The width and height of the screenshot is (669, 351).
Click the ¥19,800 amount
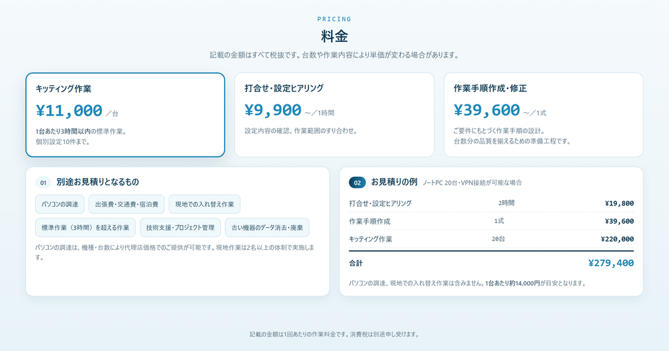(619, 204)
